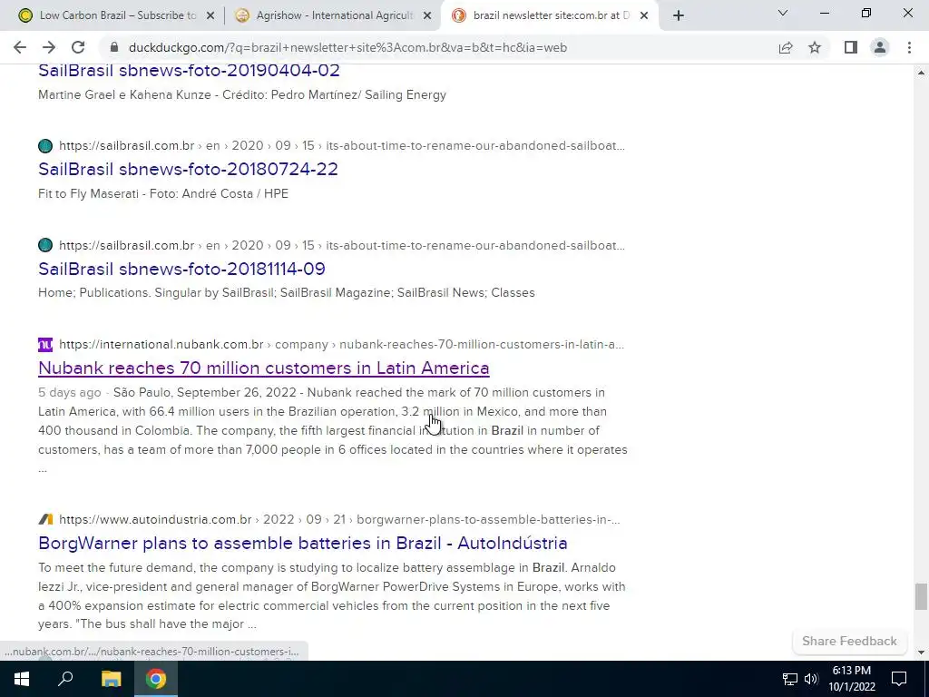Open the clock showing 6:13 PM
This screenshot has height=697, width=929.
pos(852,679)
